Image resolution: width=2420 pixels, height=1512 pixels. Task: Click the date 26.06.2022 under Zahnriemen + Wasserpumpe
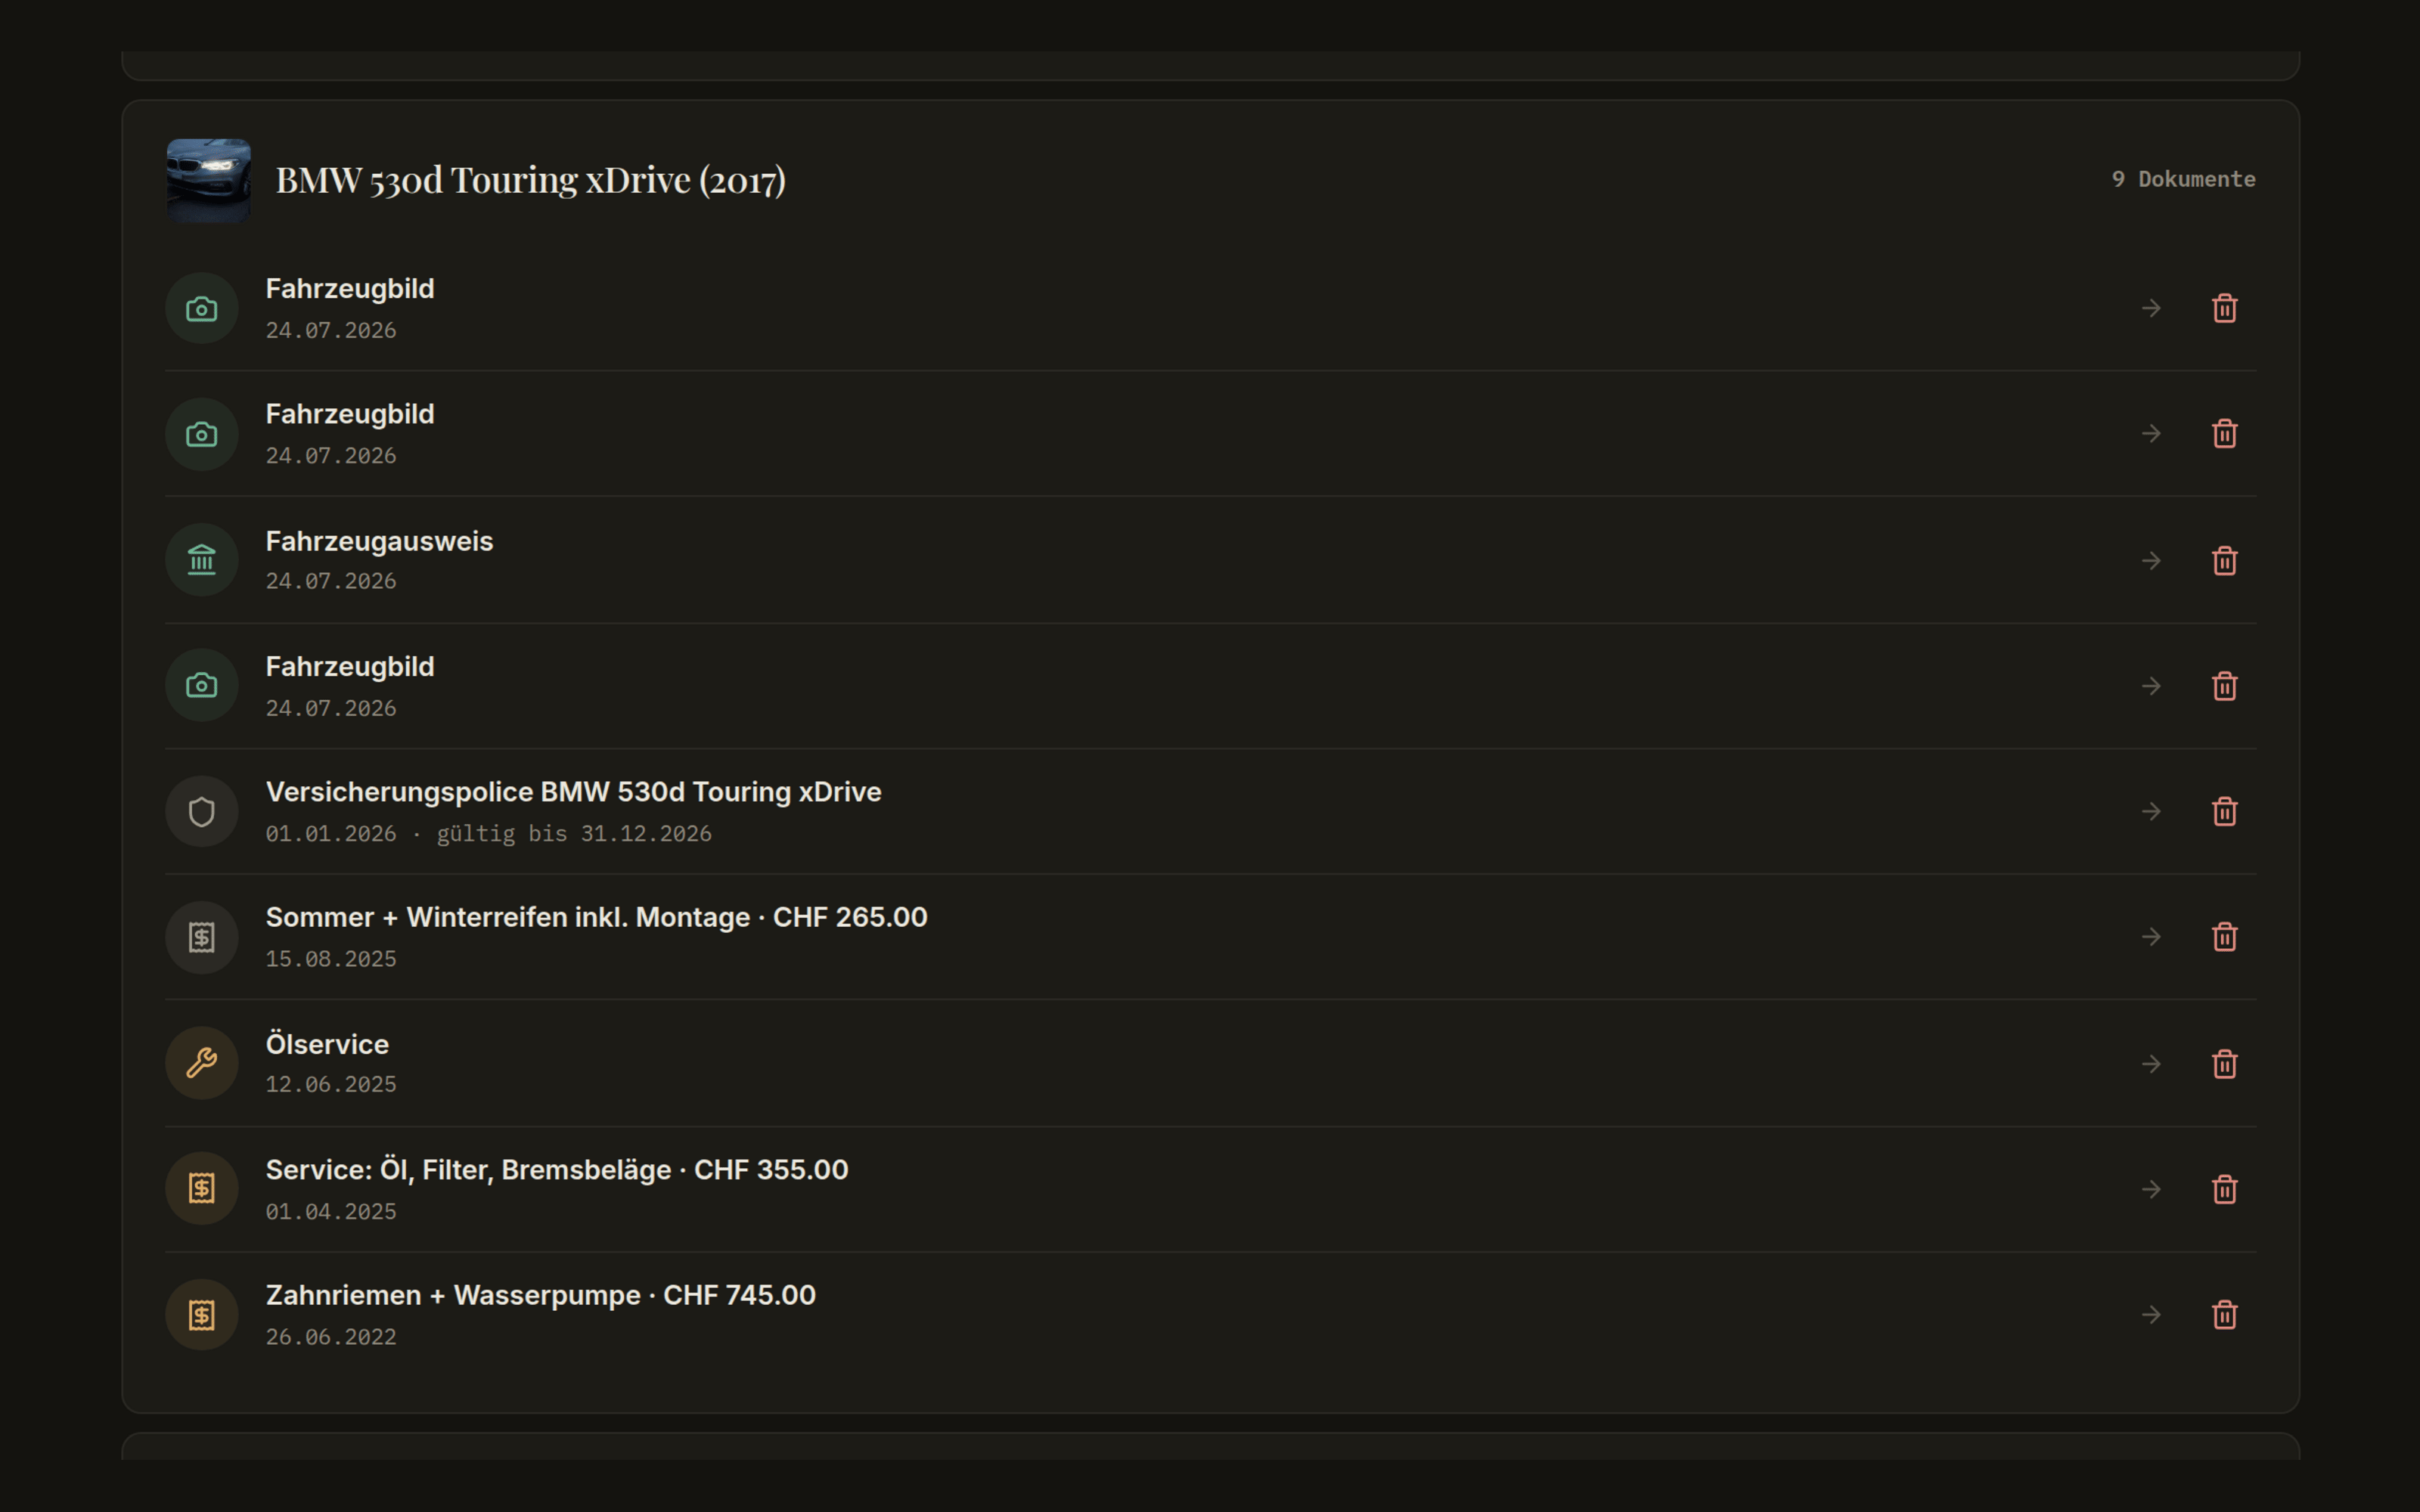331,1337
